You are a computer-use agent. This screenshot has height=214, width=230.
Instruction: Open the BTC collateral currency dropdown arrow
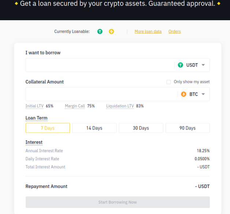pyautogui.click(x=203, y=94)
